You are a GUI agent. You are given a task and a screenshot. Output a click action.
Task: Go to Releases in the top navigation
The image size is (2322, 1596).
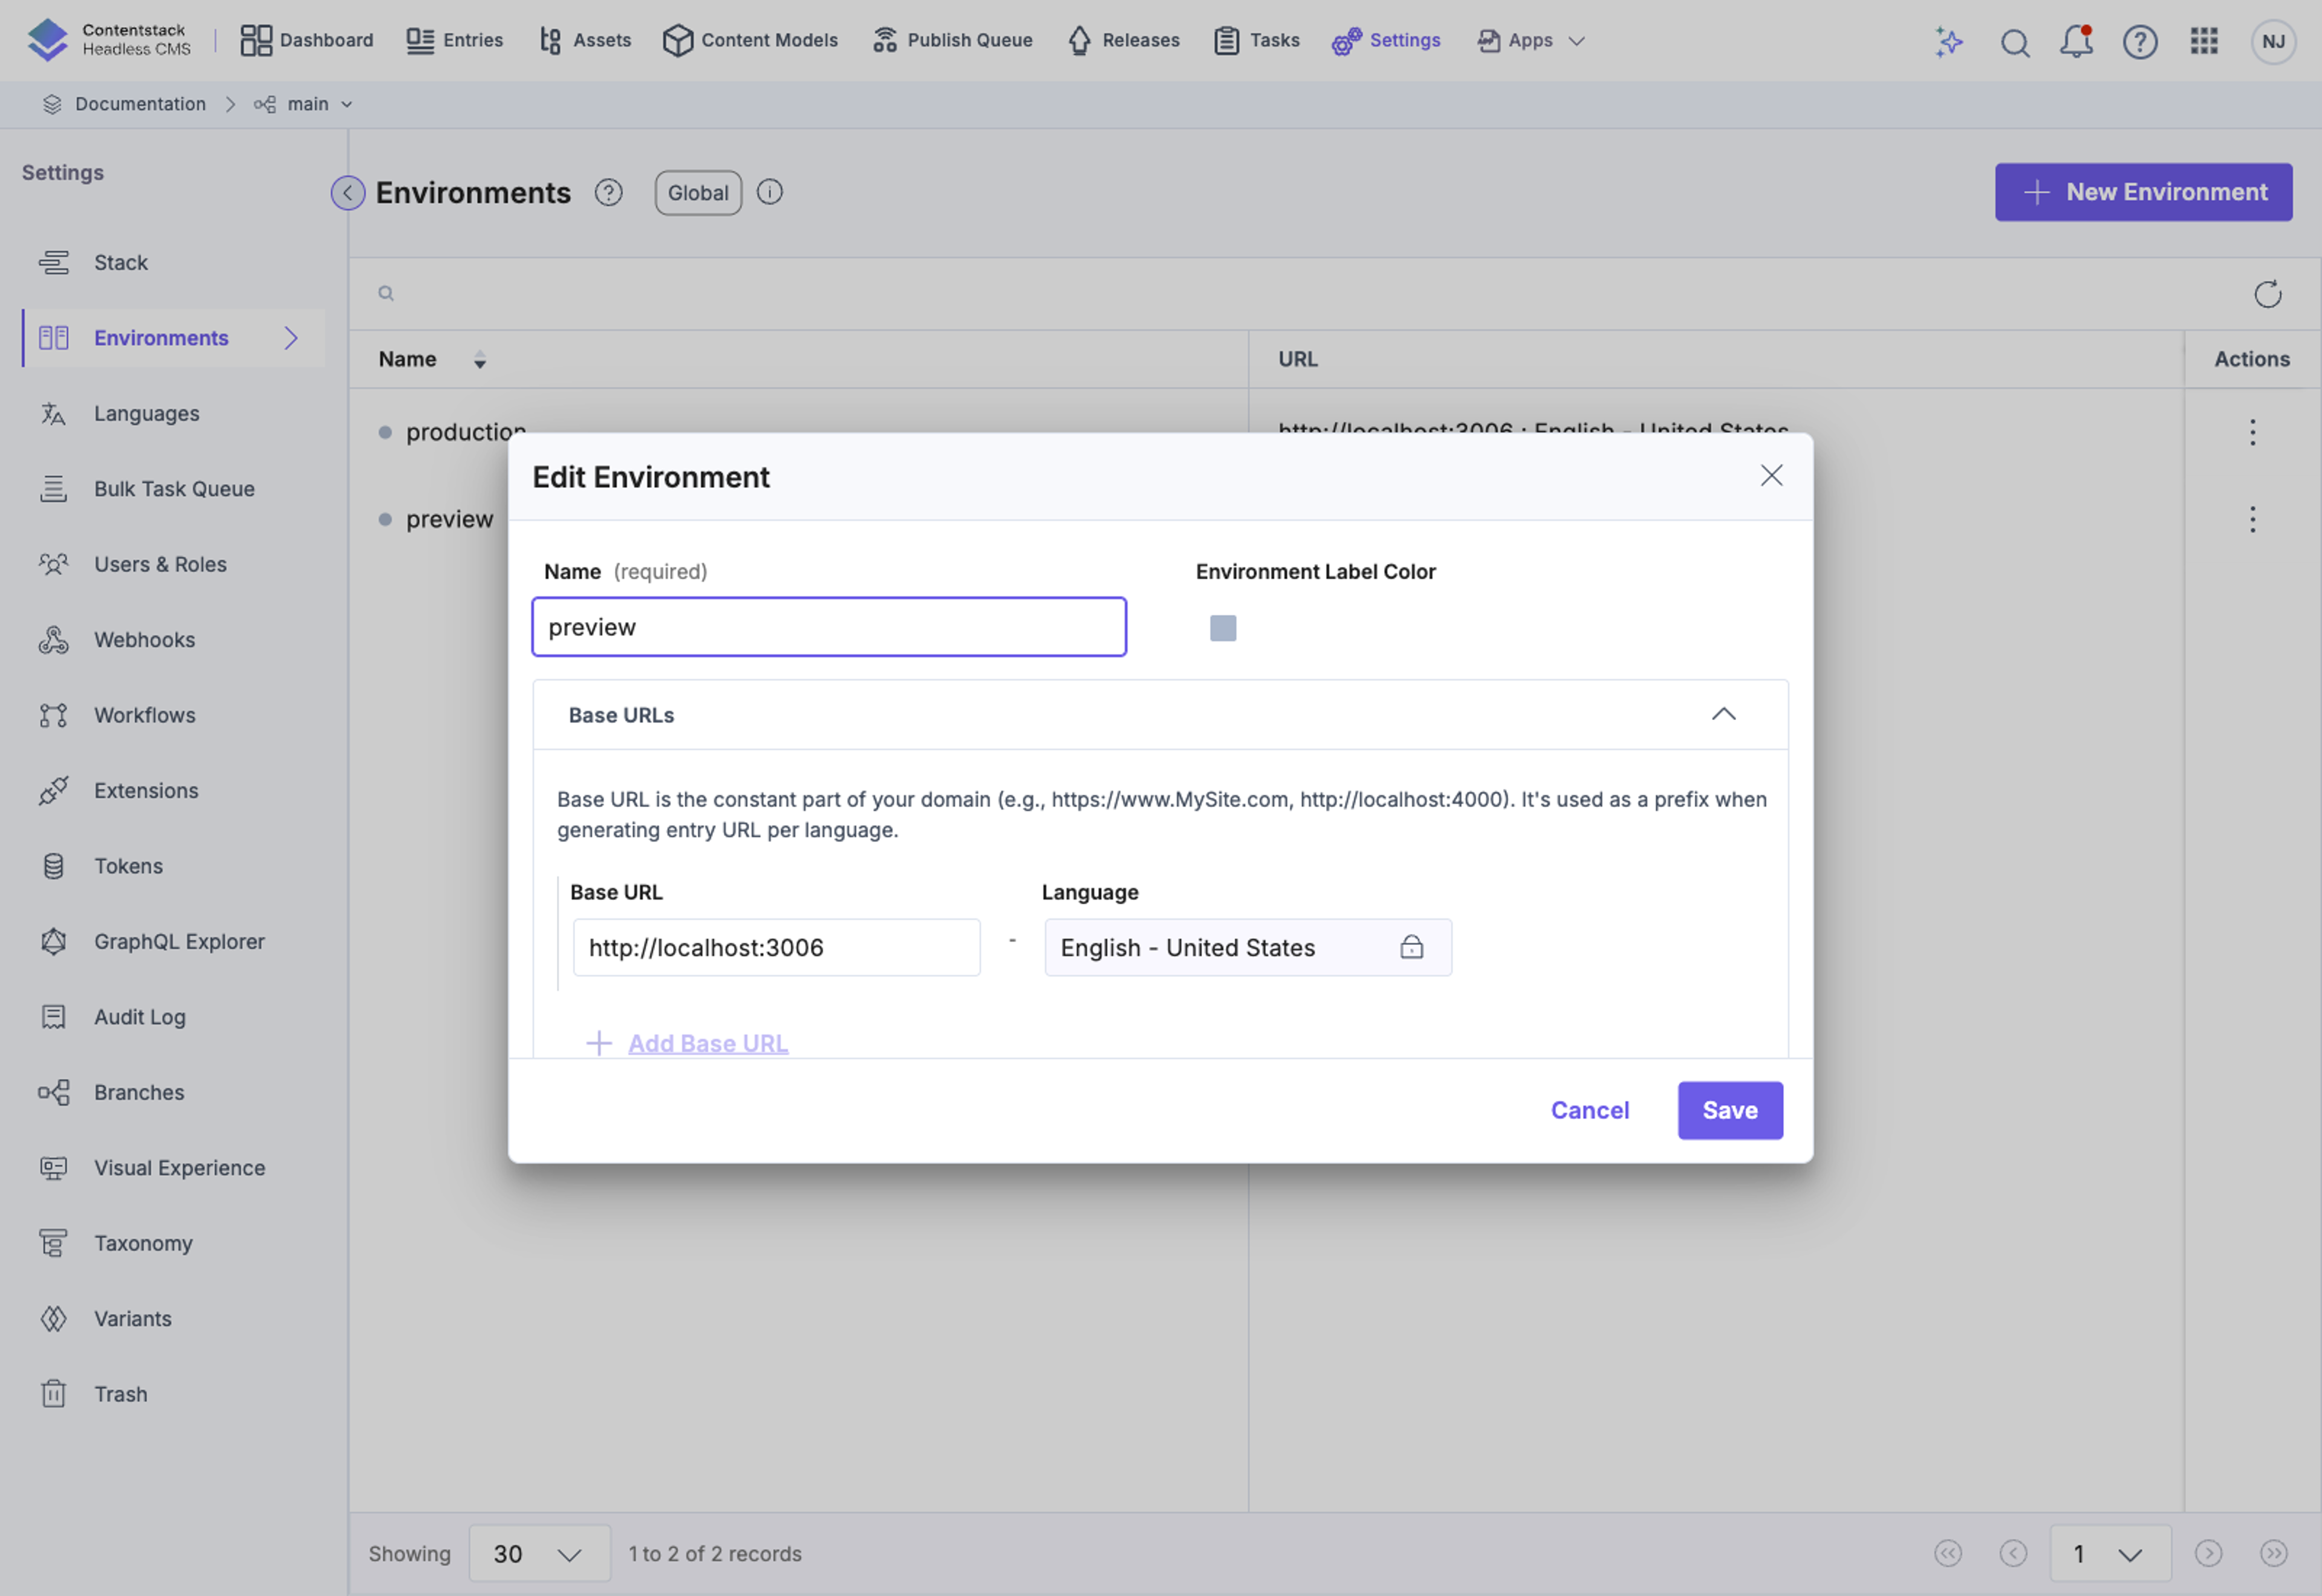[1124, 40]
